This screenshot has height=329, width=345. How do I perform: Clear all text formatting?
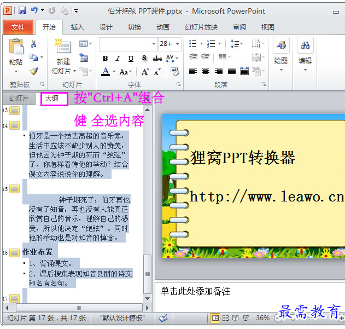tap(175, 71)
